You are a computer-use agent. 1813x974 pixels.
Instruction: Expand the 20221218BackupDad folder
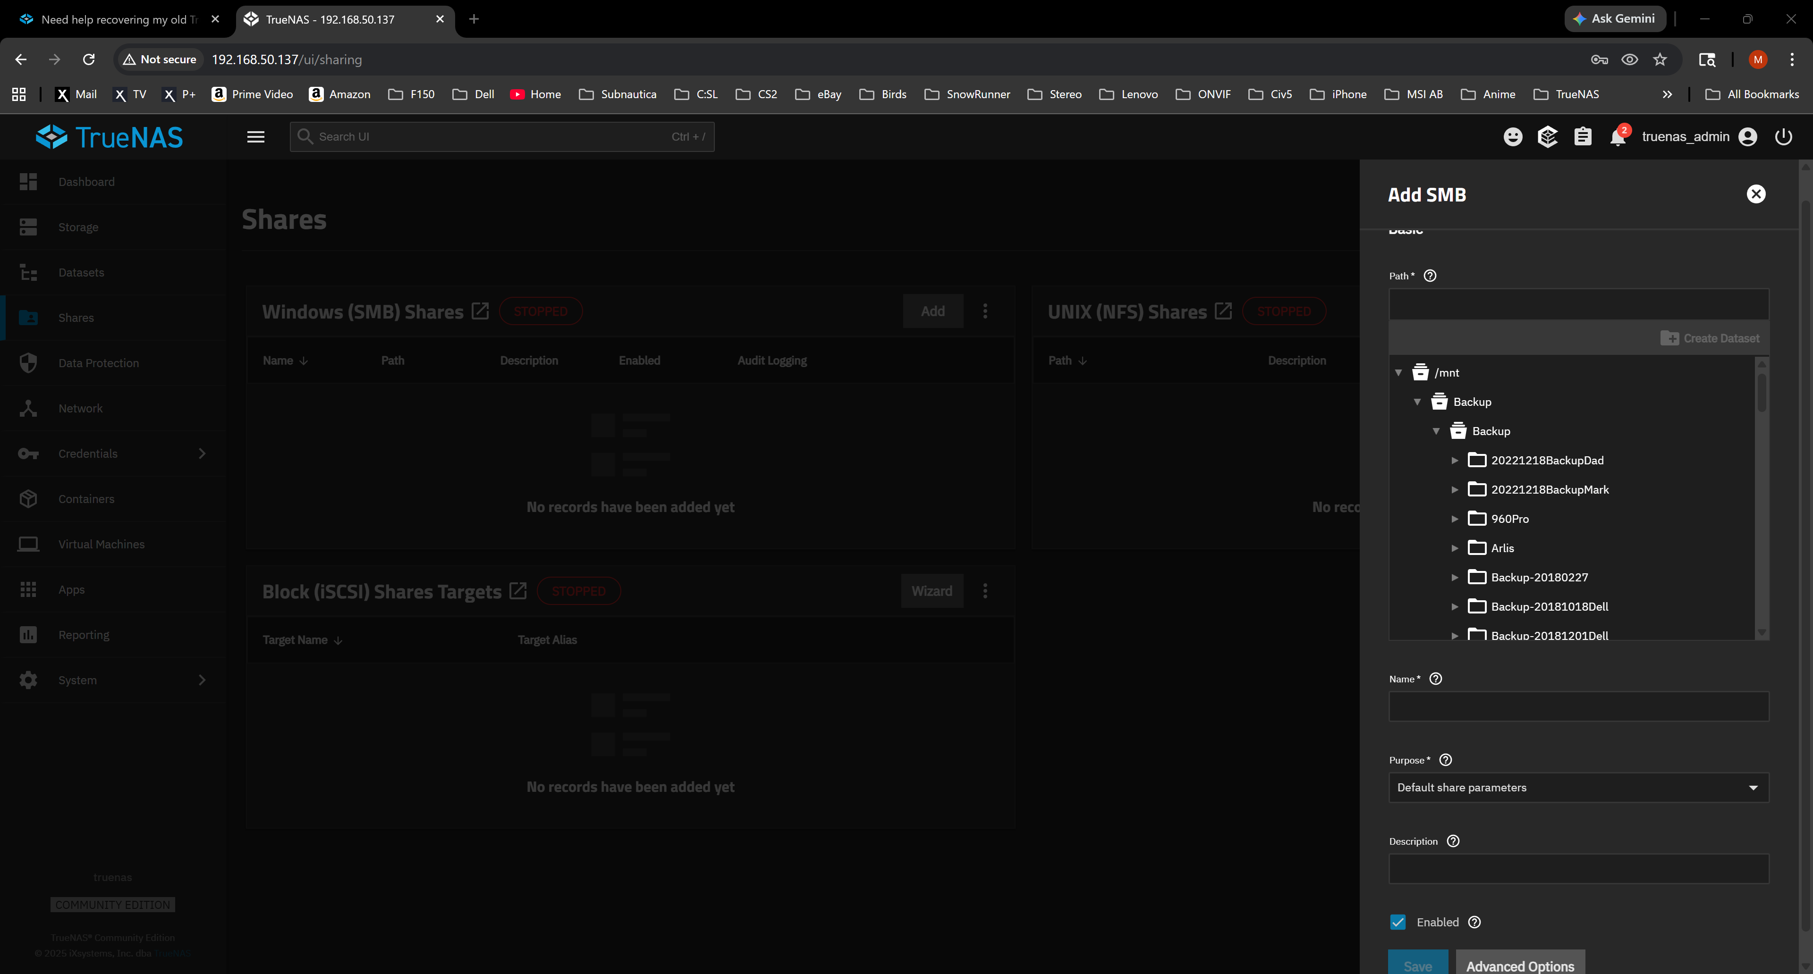1454,461
